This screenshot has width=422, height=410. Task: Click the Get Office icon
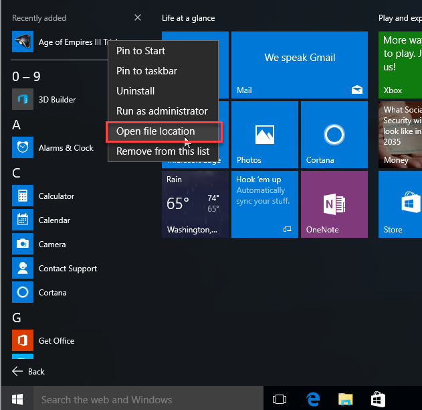[x=23, y=340]
